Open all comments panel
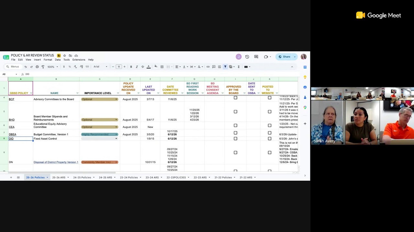The width and height of the screenshot is (414, 232). [256, 57]
